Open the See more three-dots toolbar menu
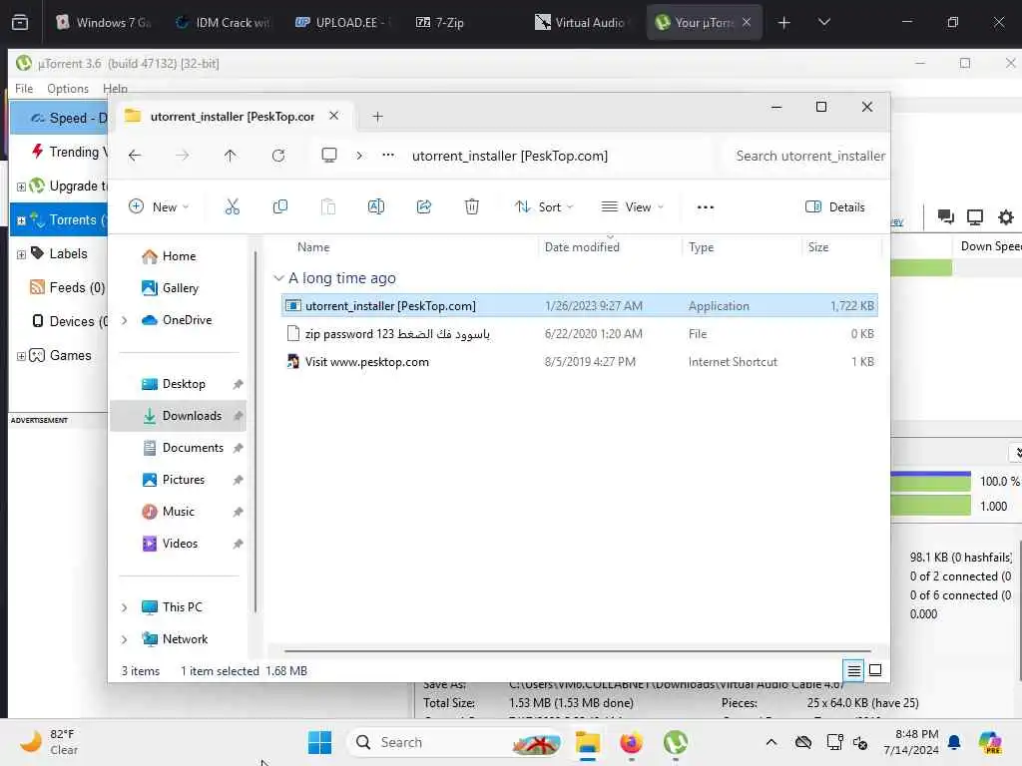 point(706,207)
